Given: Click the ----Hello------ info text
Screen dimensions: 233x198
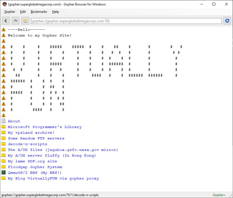Looking at the screenshot, I should (26, 30).
